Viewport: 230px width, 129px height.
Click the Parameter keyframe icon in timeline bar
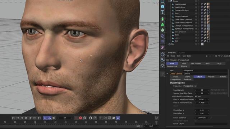(114, 118)
